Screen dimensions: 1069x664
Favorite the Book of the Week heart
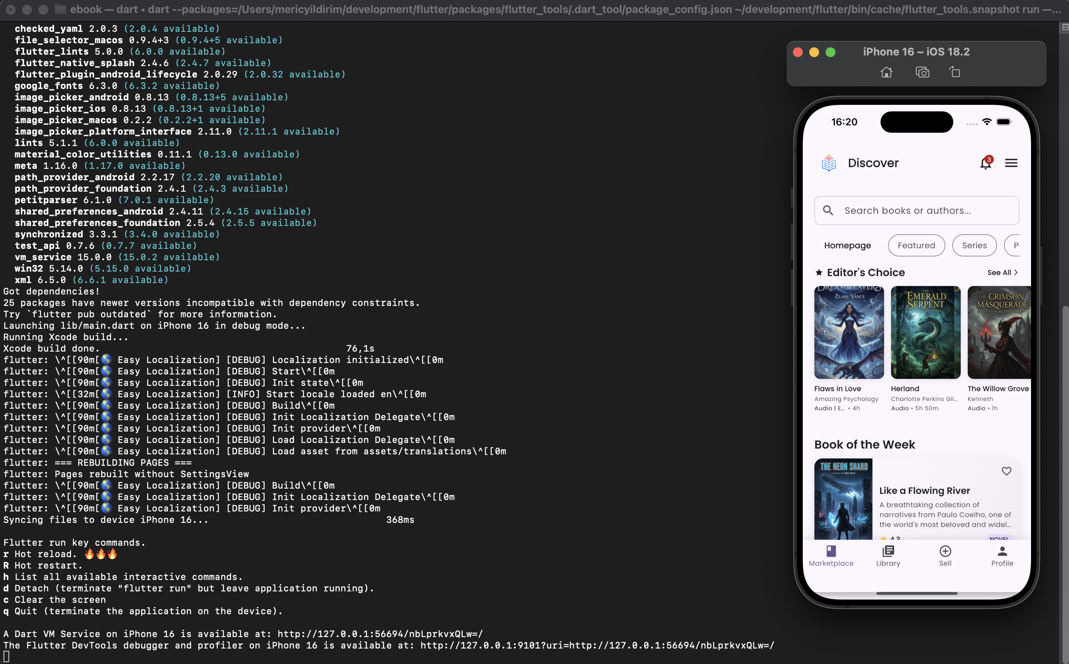[x=1007, y=471]
